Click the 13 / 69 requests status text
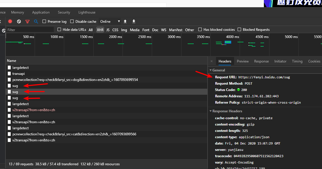The height and width of the screenshot is (169, 322). coord(21,164)
